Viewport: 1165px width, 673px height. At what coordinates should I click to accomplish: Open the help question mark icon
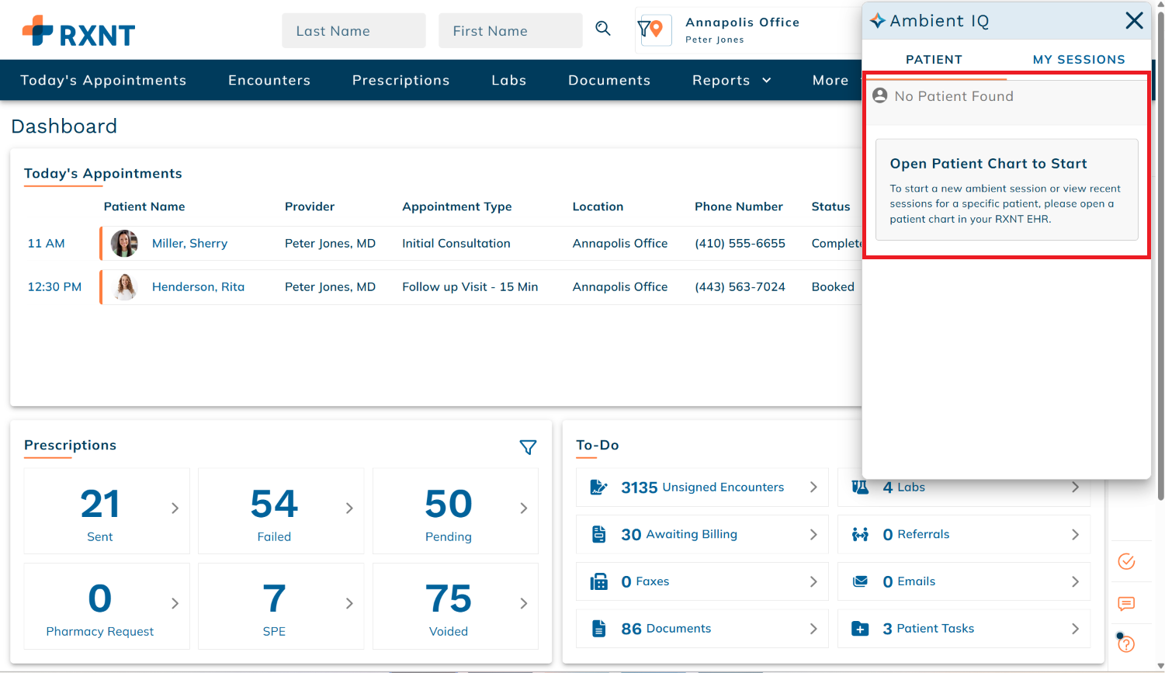1126,644
